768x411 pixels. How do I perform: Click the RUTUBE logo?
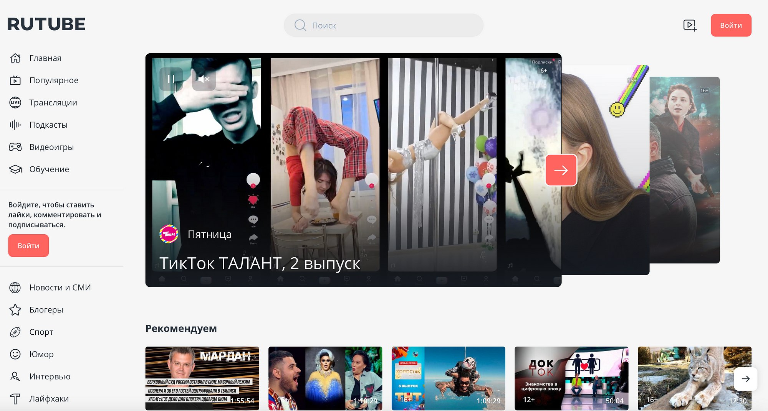point(46,24)
